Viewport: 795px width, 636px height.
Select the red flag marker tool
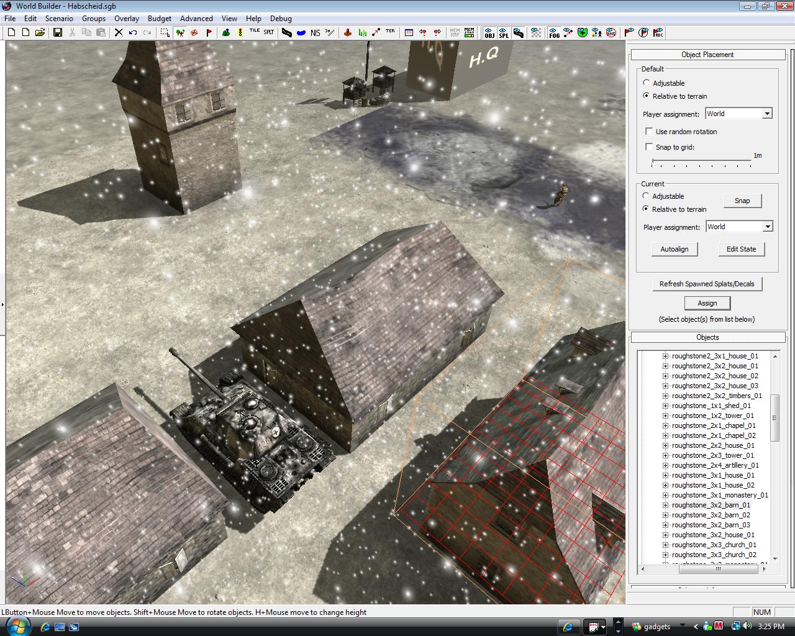(209, 32)
